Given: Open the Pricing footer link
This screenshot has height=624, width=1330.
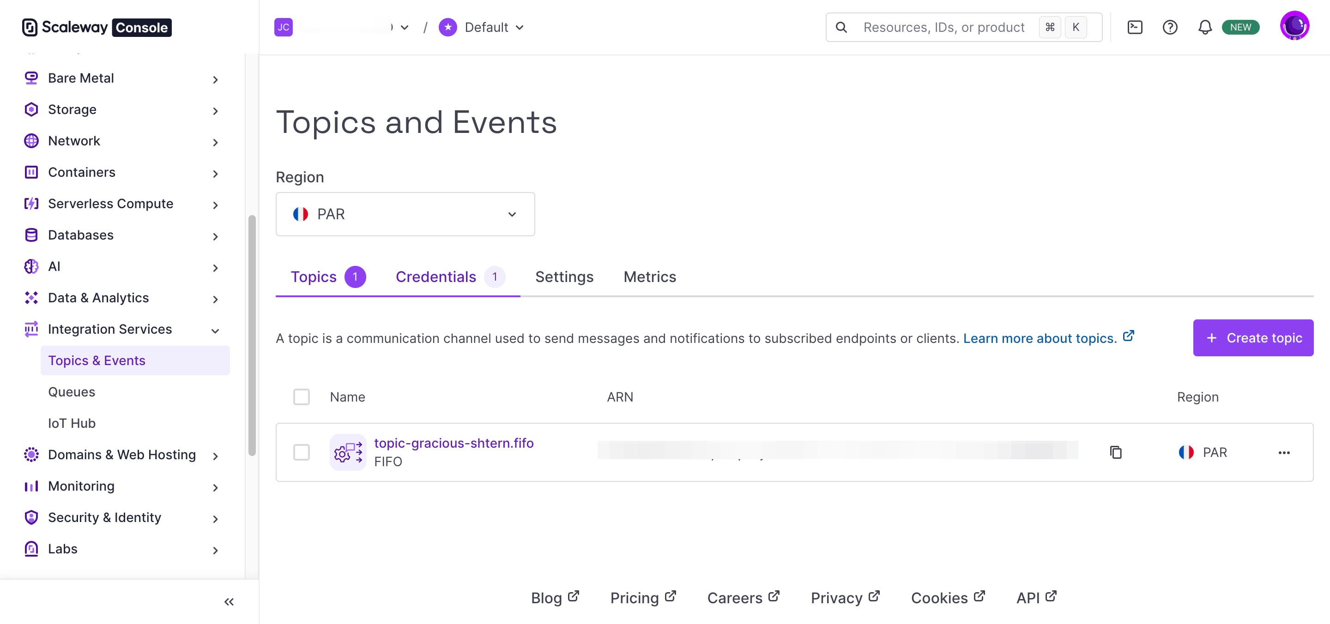Looking at the screenshot, I should (643, 598).
